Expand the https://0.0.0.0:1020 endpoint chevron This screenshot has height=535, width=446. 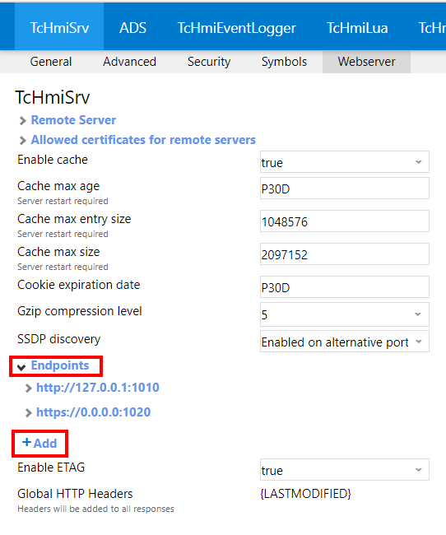28,413
